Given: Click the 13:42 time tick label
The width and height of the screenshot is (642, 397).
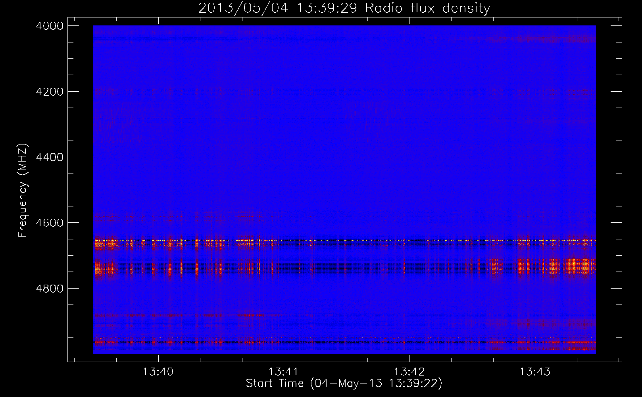Looking at the screenshot, I should tap(409, 372).
